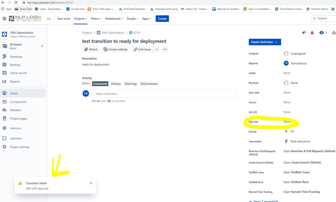Click the give feedback megaphone icon
Viewport: 336px width, 202px height.
click(304, 33)
